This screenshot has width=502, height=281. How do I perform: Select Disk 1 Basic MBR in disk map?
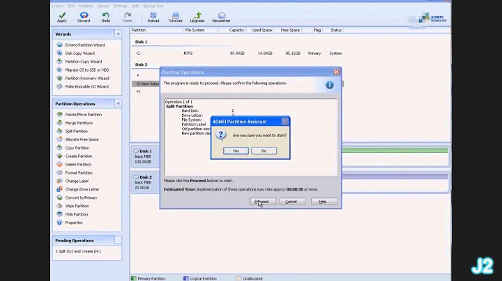[145, 156]
